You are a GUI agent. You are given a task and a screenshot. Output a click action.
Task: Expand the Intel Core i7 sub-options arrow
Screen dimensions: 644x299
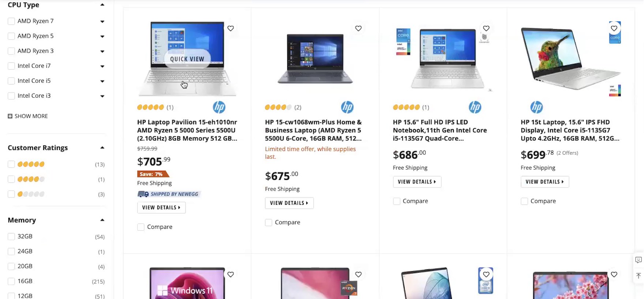point(102,66)
